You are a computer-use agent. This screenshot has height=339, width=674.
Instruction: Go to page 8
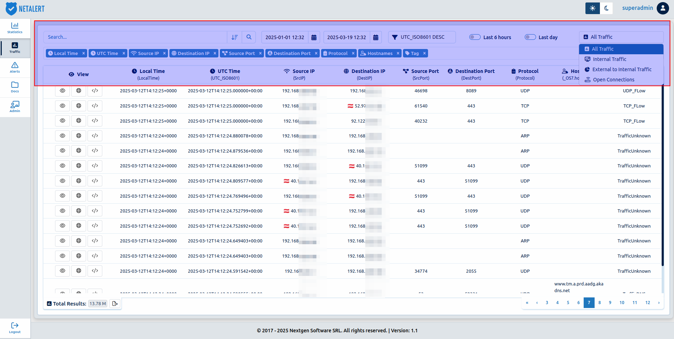click(x=600, y=303)
